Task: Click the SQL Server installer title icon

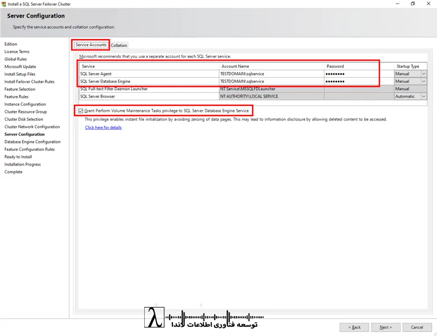Action: pos(3,4)
